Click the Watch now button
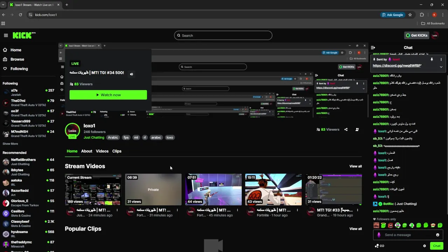This screenshot has width=448, height=252. coord(108,95)
